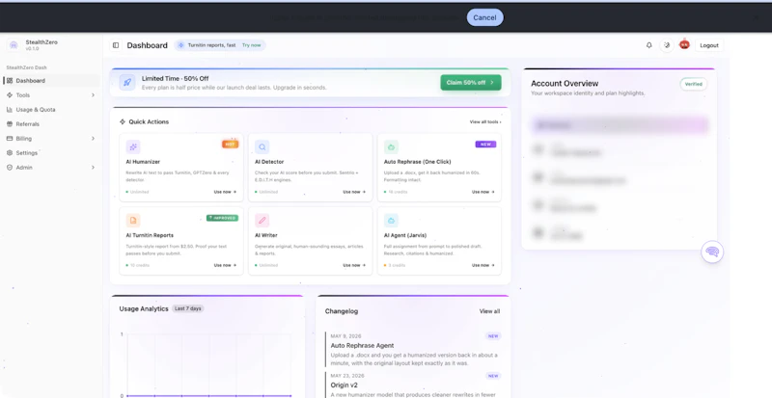This screenshot has width=772, height=398.
Task: Open the Dashboard sidebar item
Action: click(51, 81)
